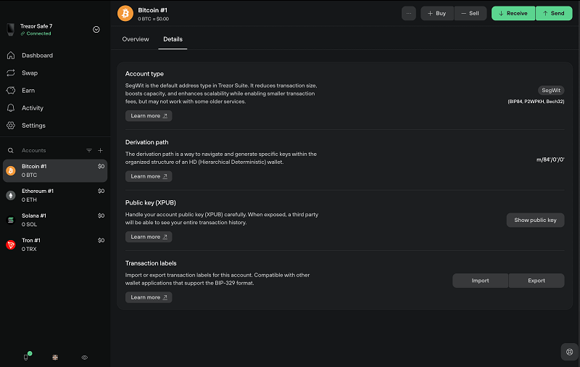Click the Accounts search field
Image resolution: width=580 pixels, height=367 pixels.
(x=33, y=151)
